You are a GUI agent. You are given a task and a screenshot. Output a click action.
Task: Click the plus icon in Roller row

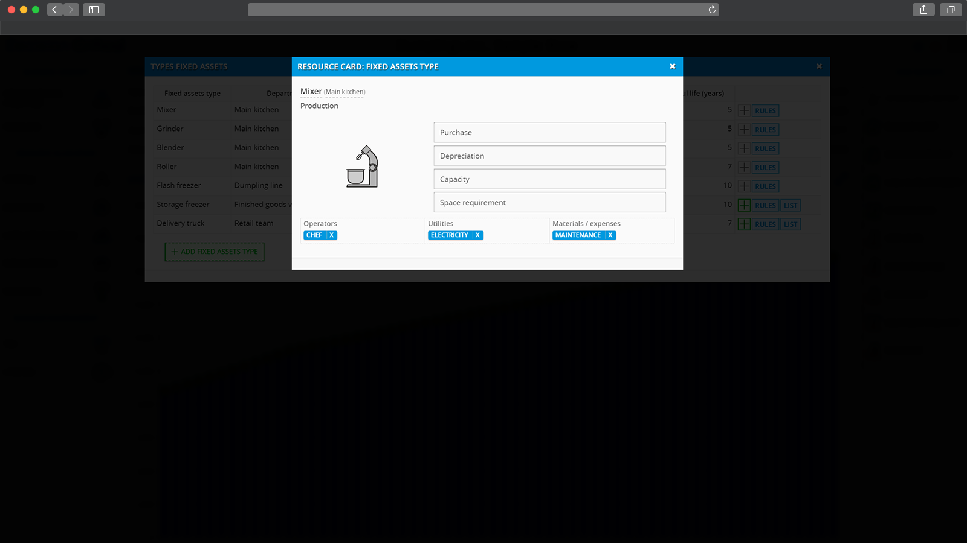[744, 167]
